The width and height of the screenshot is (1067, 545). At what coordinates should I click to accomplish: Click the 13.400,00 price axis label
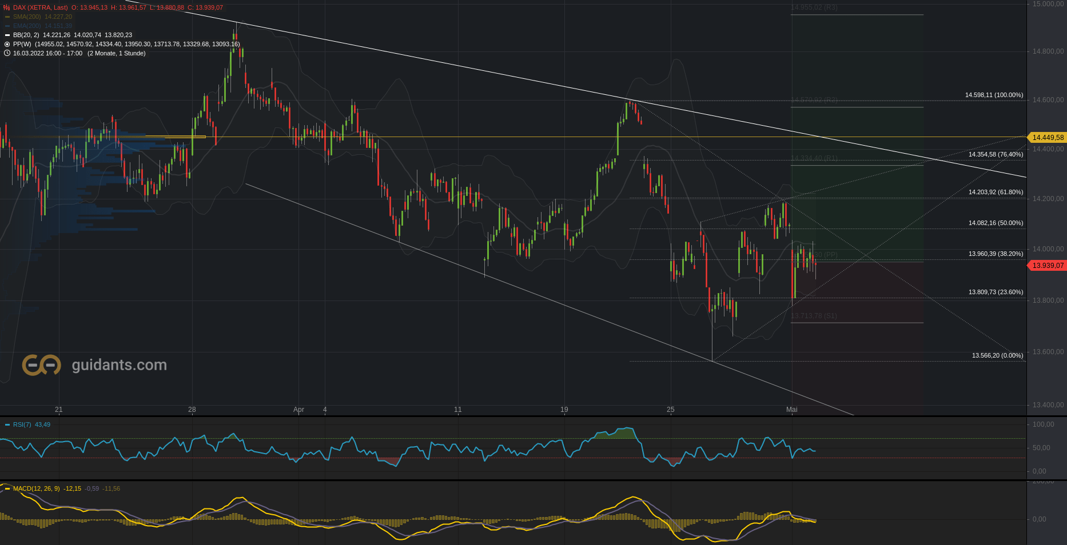coord(1048,405)
